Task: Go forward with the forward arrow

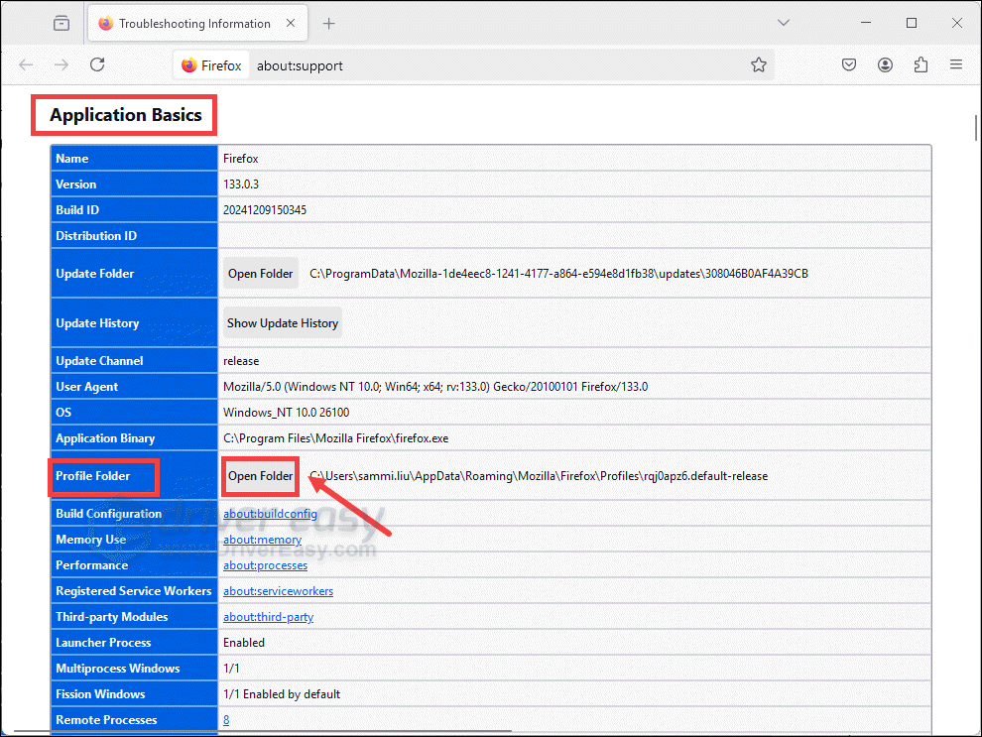Action: (x=61, y=64)
